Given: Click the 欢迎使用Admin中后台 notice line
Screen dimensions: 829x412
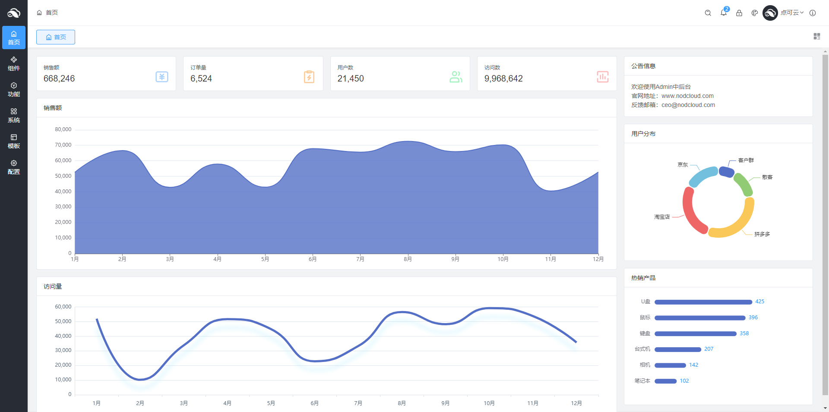Looking at the screenshot, I should tap(661, 87).
